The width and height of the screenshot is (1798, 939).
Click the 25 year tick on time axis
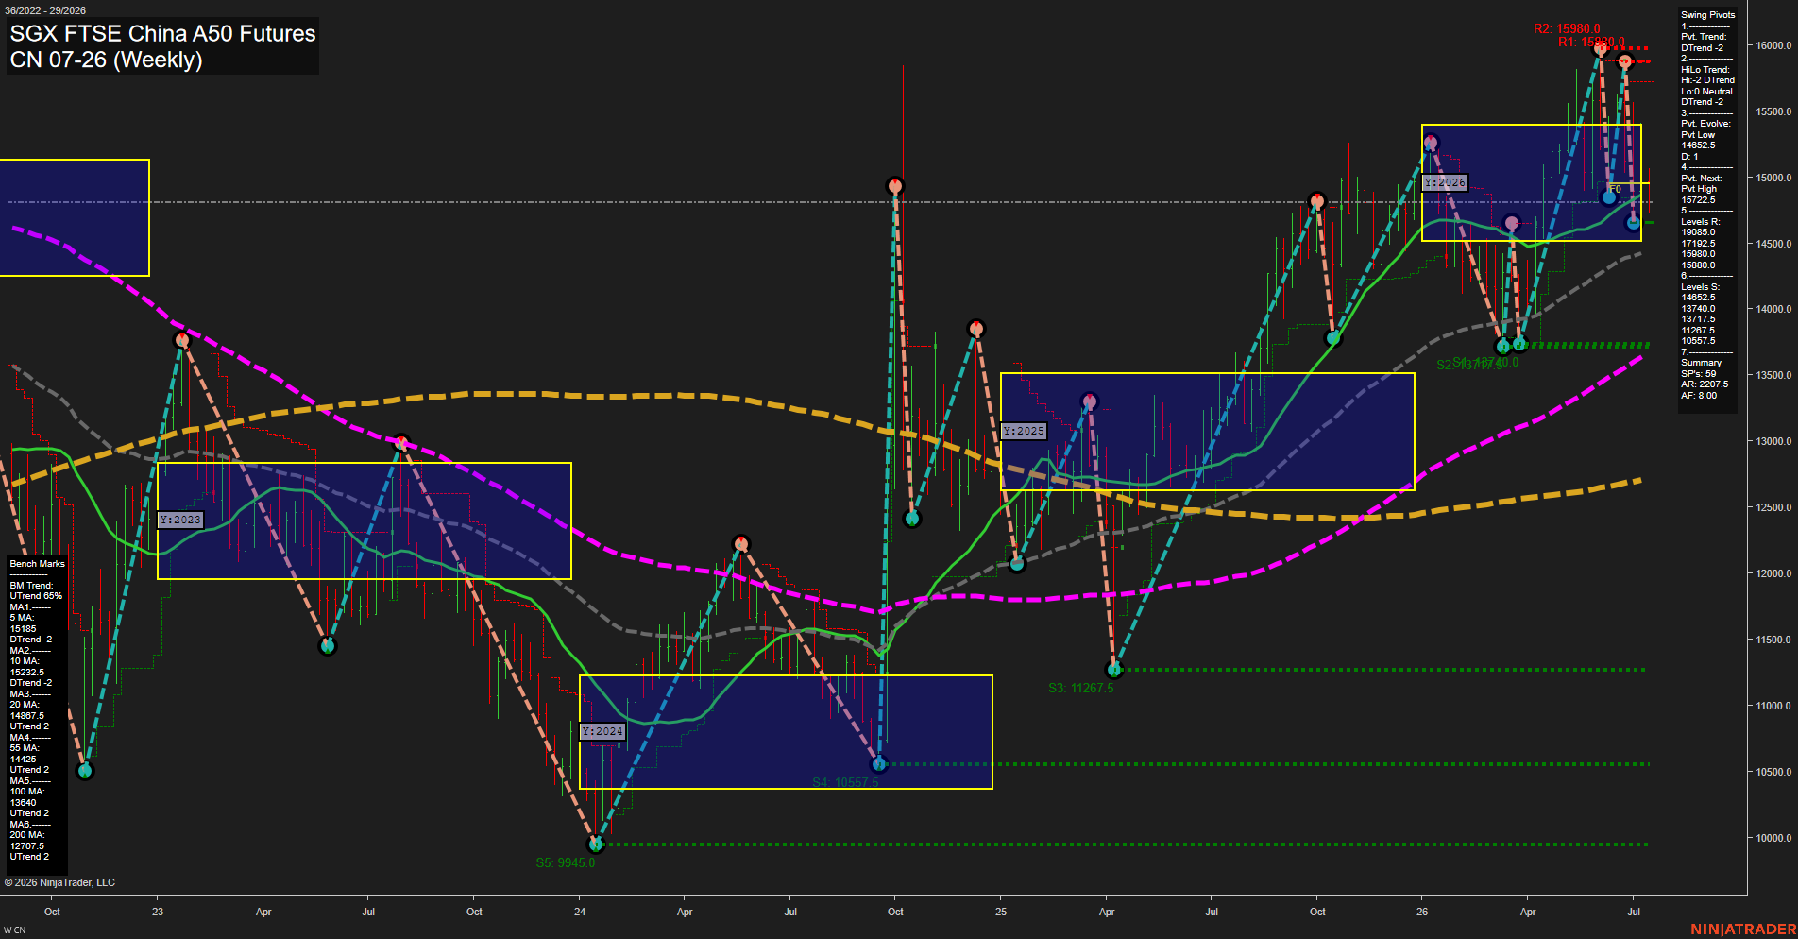point(1001,912)
